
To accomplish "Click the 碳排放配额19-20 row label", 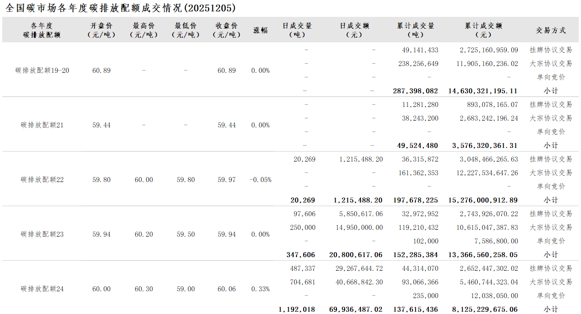I will click(x=42, y=71).
